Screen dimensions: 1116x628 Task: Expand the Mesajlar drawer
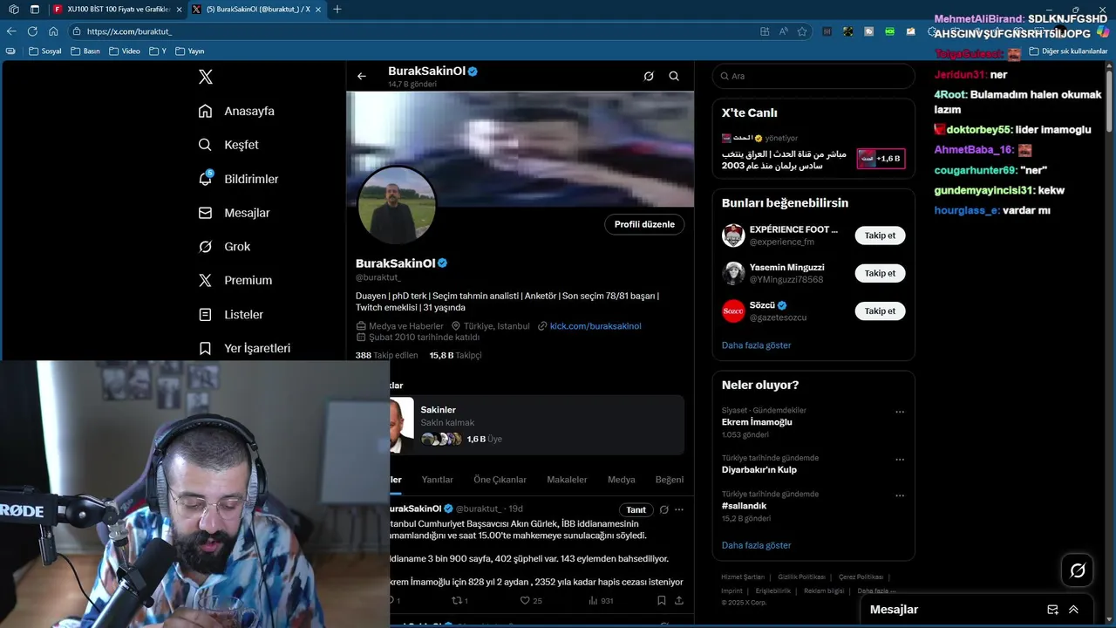1073,610
